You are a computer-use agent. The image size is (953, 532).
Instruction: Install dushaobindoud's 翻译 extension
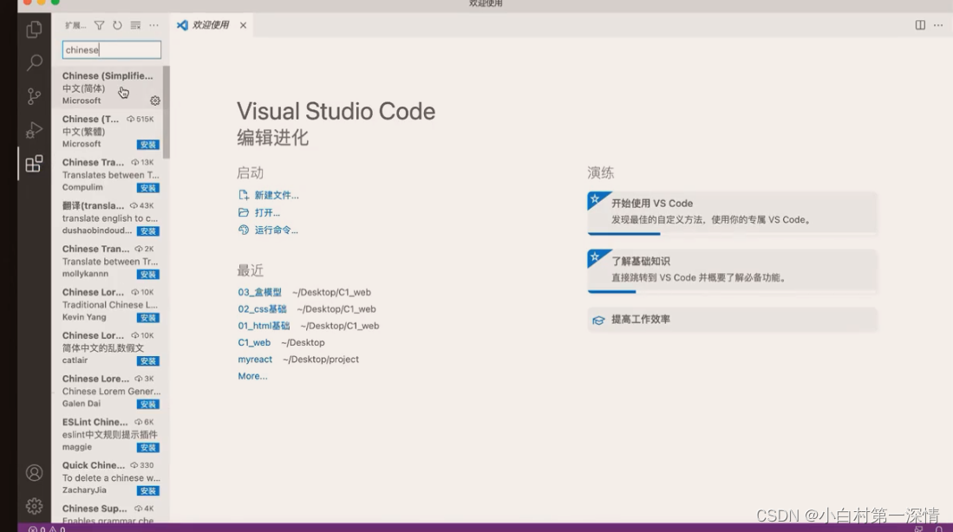pyautogui.click(x=147, y=231)
